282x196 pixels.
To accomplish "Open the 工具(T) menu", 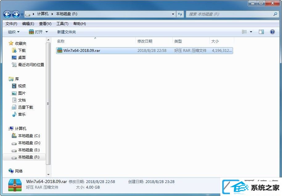I will (62, 23).
